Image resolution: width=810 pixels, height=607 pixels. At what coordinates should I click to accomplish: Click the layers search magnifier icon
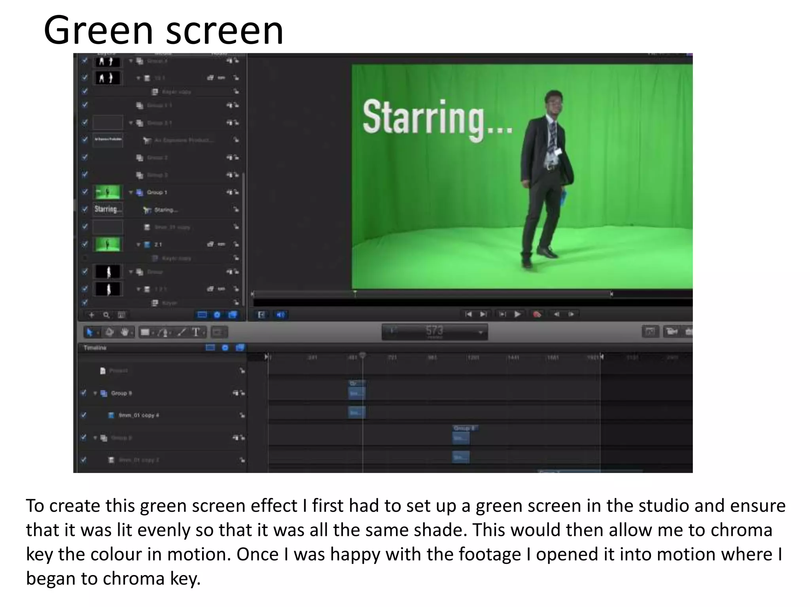tap(106, 315)
